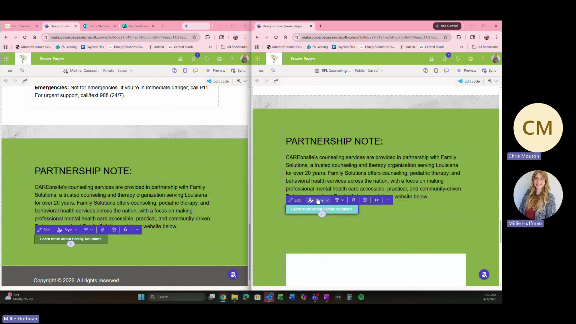The width and height of the screenshot is (576, 324).
Task: Expand alignment dropdown on right button toolbar
Action: pyautogui.click(x=340, y=200)
